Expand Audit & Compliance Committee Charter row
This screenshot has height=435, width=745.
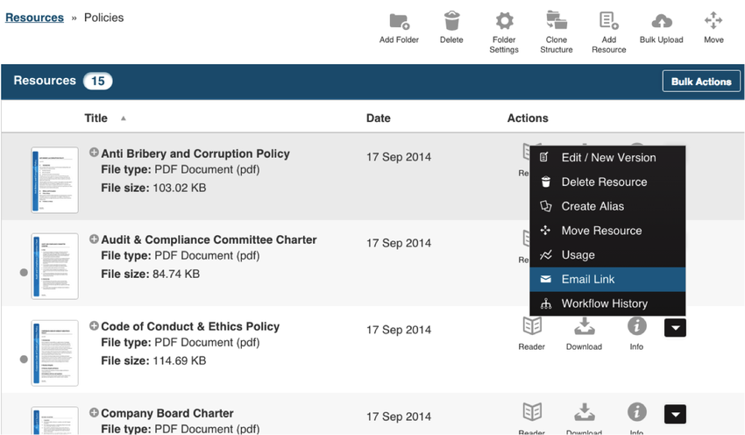point(94,239)
